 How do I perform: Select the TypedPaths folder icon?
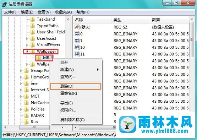33,26
